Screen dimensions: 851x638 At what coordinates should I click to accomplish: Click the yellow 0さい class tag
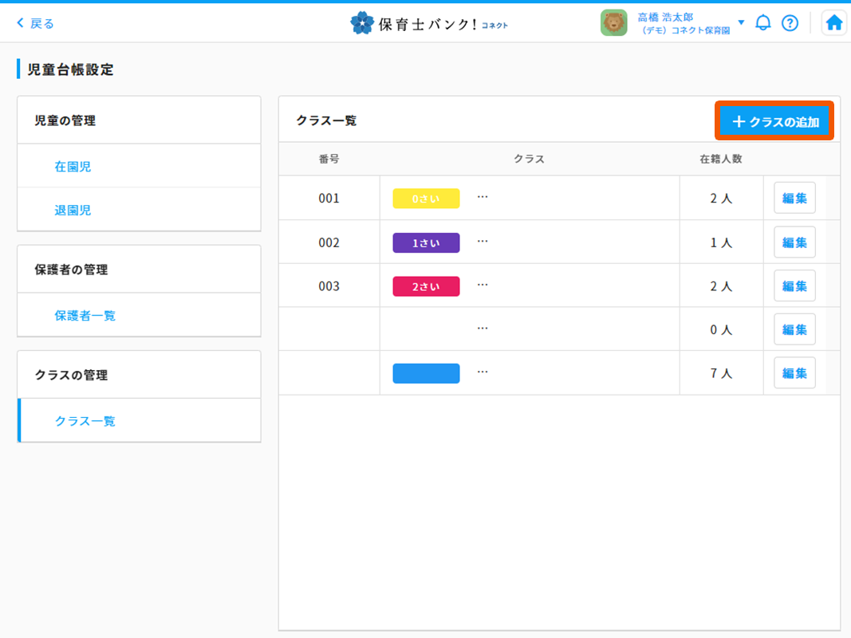[426, 199]
